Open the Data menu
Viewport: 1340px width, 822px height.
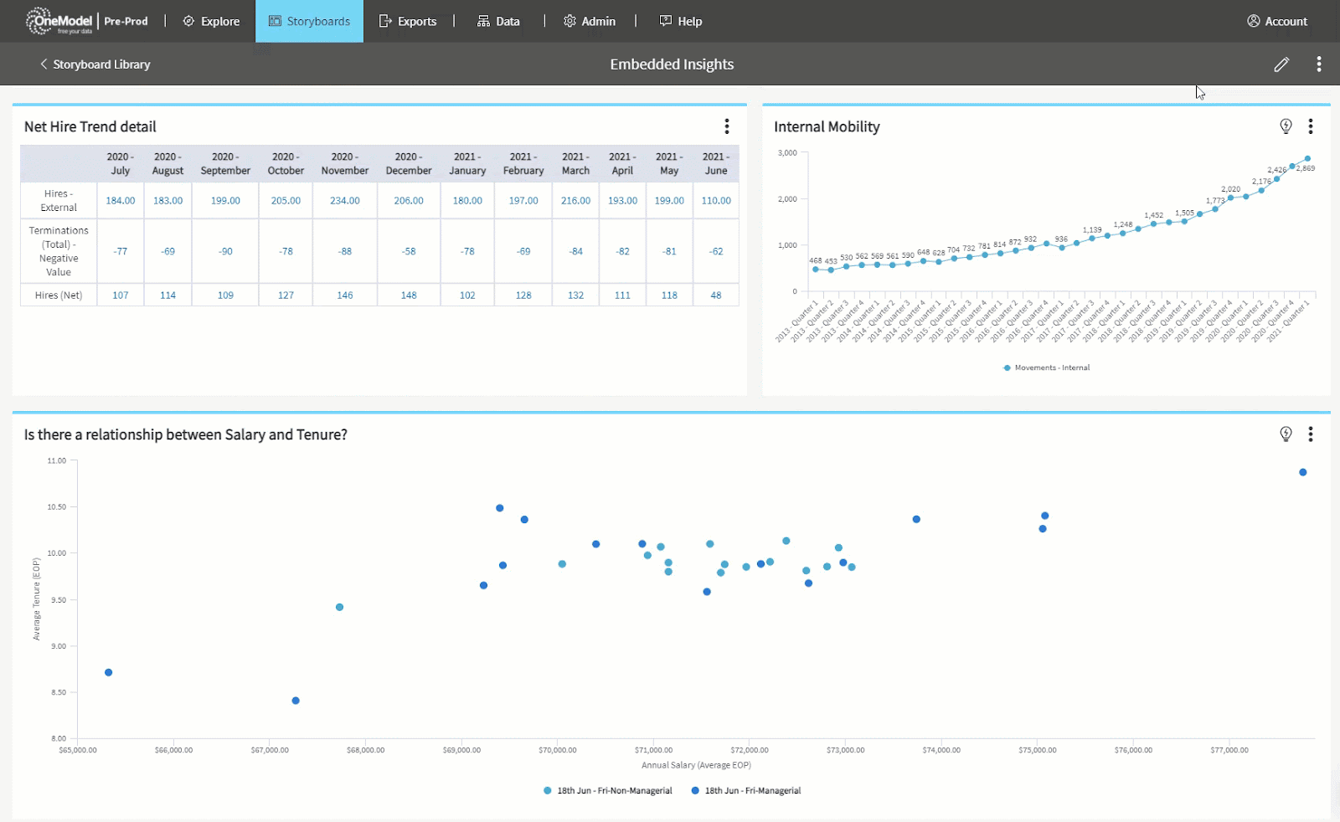498,21
